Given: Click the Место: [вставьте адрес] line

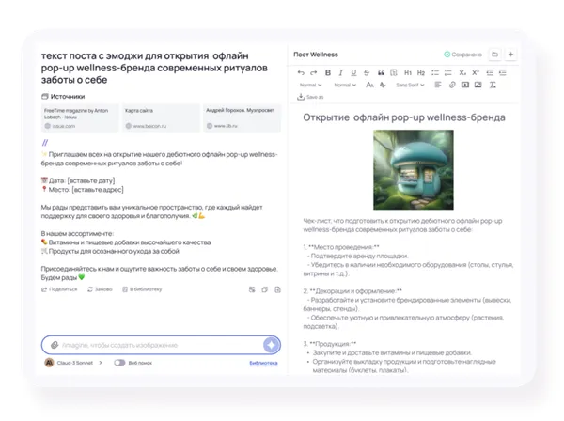Looking at the screenshot, I should tap(83, 190).
